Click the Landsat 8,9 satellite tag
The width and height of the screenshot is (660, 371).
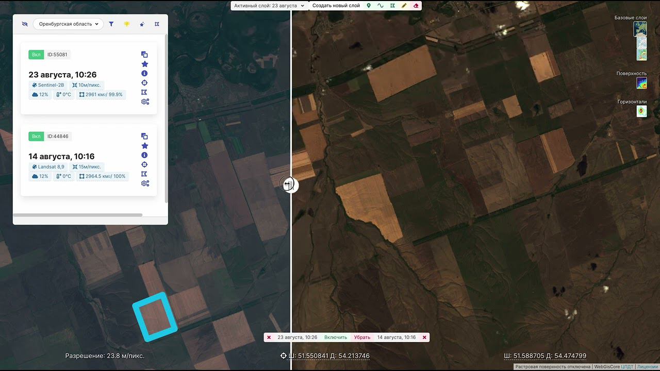click(x=48, y=167)
